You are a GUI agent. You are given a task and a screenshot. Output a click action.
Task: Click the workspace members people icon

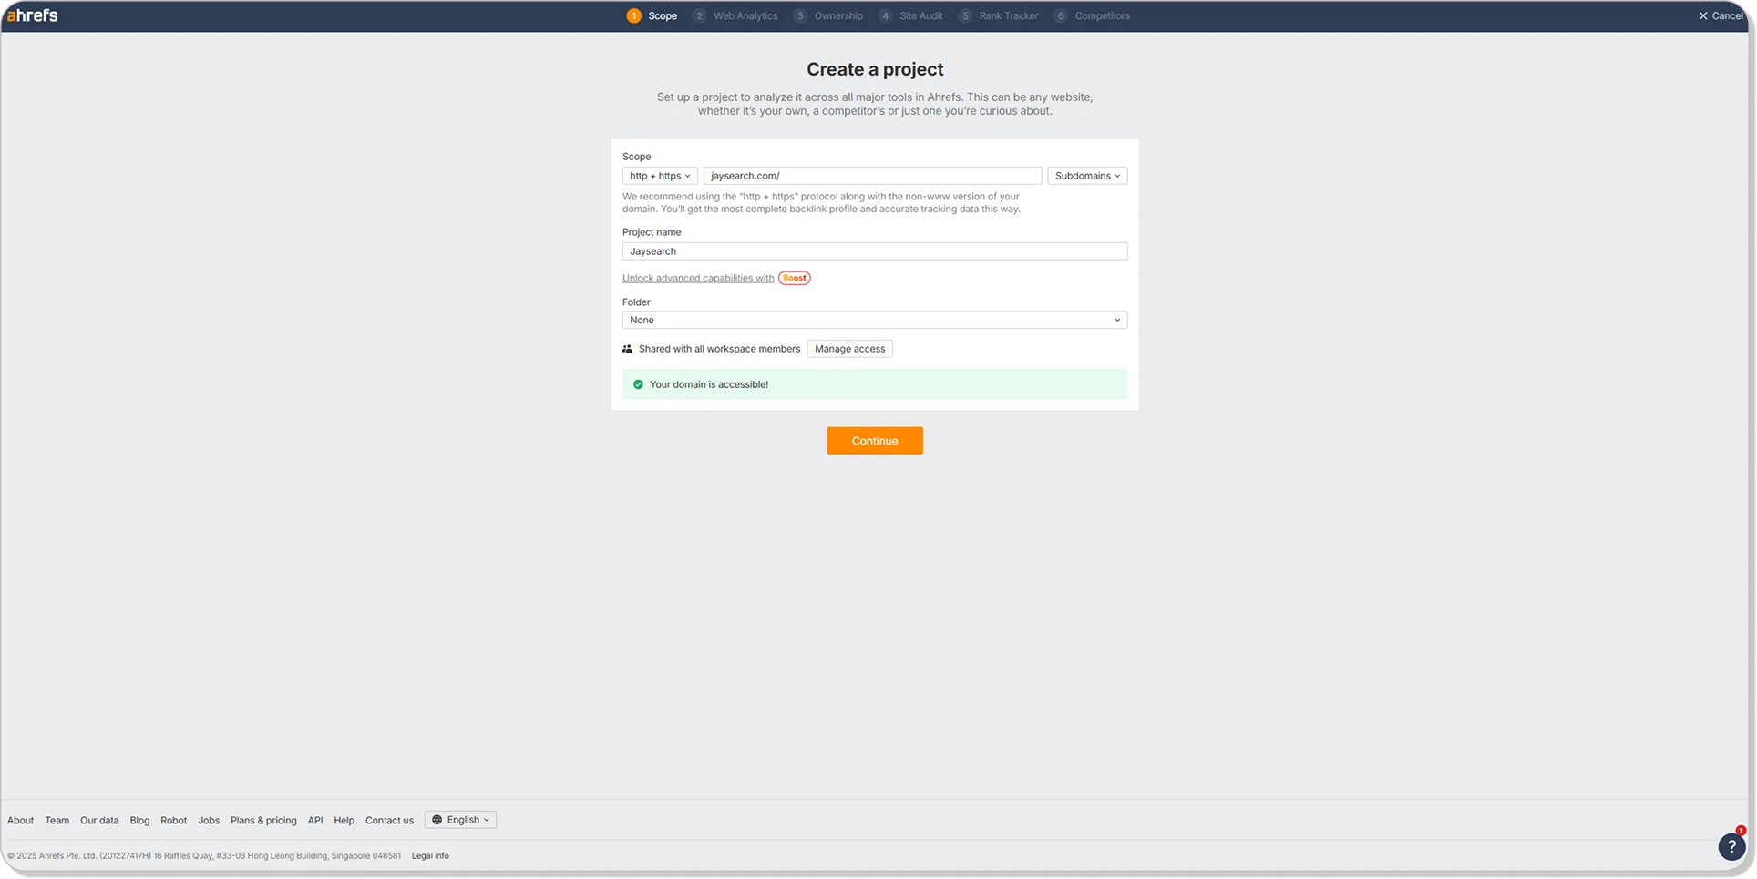coord(627,349)
